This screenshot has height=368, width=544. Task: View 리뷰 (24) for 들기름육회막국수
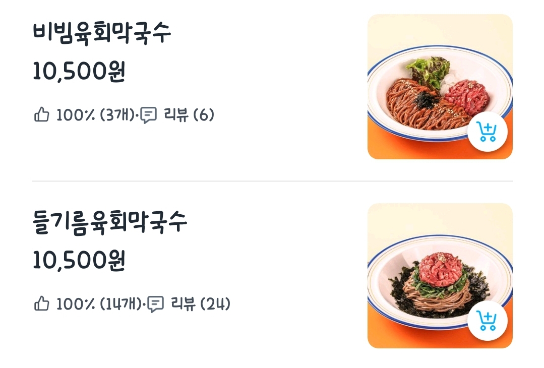[x=201, y=304]
